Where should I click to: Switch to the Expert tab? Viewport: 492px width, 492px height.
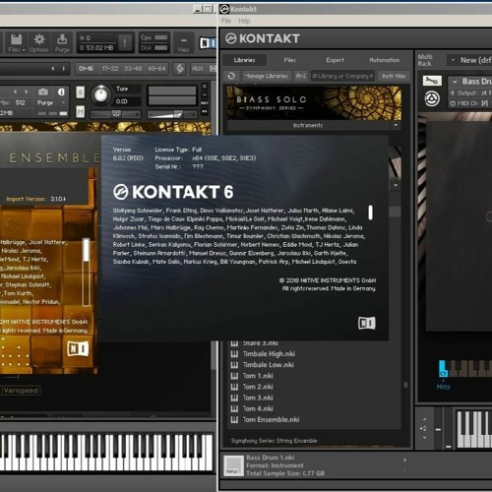pyautogui.click(x=335, y=60)
